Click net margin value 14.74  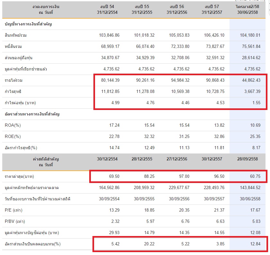(114, 148)
